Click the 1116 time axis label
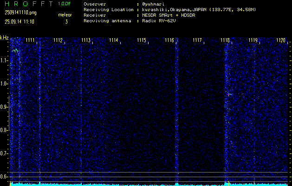 (x=169, y=40)
